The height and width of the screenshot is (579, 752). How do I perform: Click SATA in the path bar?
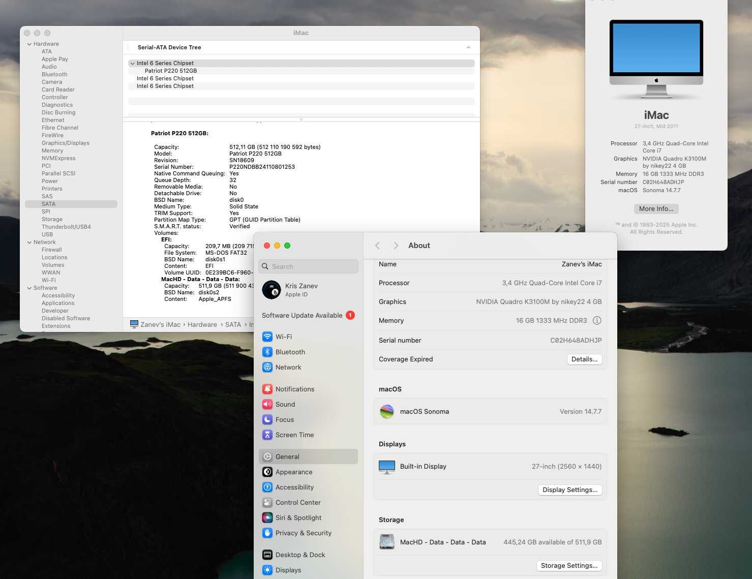(233, 324)
